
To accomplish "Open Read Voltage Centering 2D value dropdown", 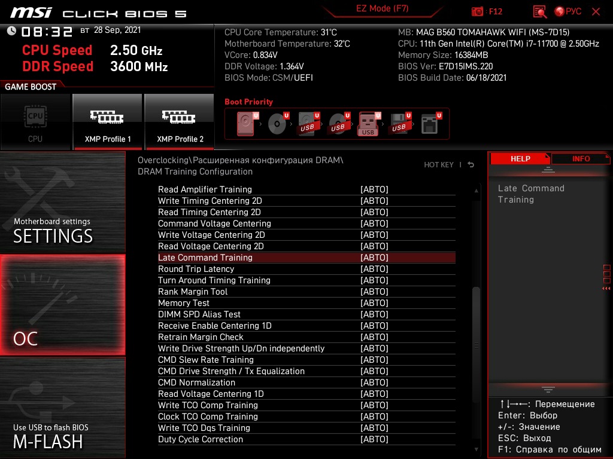I will pos(374,246).
